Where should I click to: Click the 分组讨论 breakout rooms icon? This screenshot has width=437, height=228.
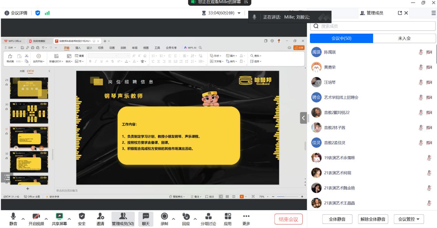click(x=208, y=216)
